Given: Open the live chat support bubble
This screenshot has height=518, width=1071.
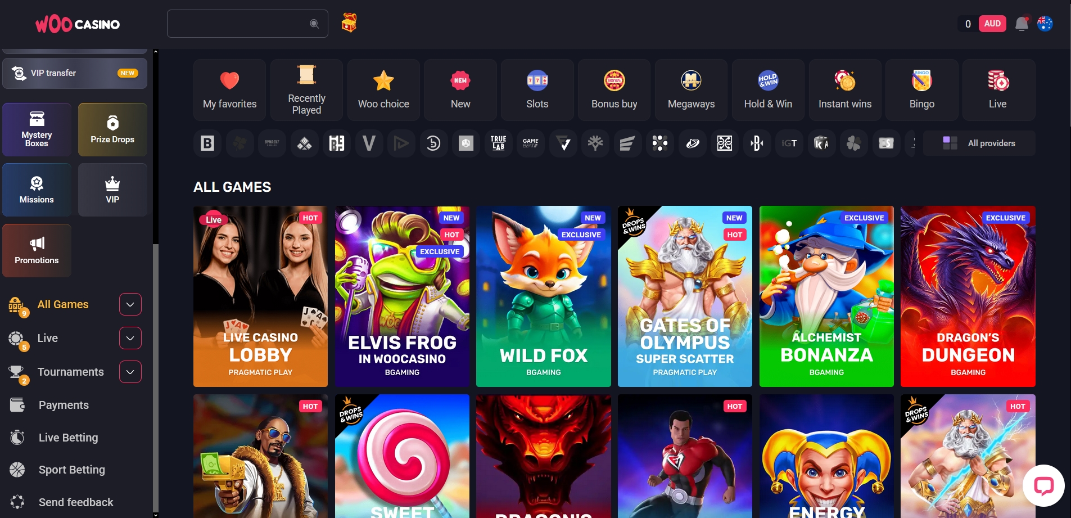Looking at the screenshot, I should [1043, 485].
